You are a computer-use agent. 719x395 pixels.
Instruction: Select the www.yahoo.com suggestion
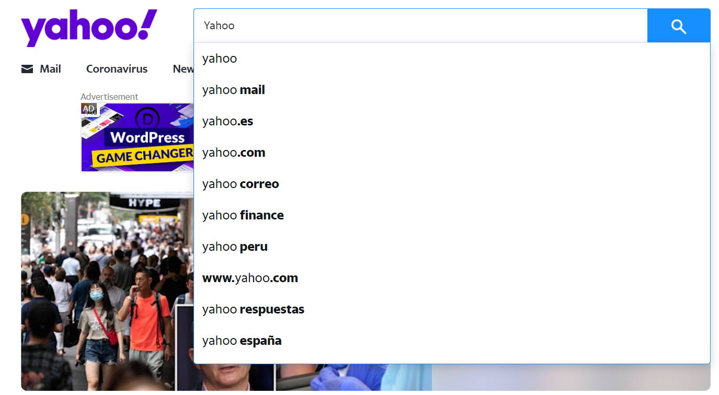pyautogui.click(x=250, y=277)
